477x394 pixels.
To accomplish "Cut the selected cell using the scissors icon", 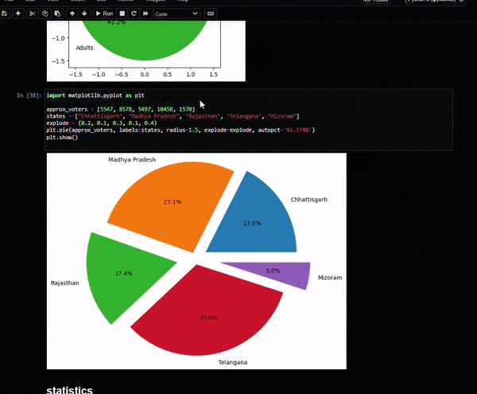I will click(x=32, y=14).
